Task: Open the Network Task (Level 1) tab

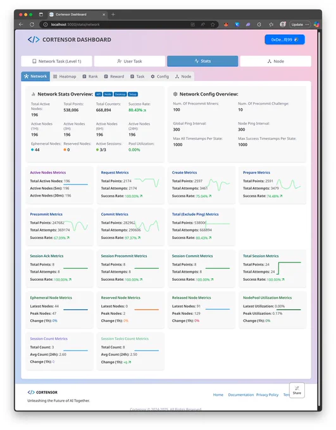Action: (x=56, y=61)
